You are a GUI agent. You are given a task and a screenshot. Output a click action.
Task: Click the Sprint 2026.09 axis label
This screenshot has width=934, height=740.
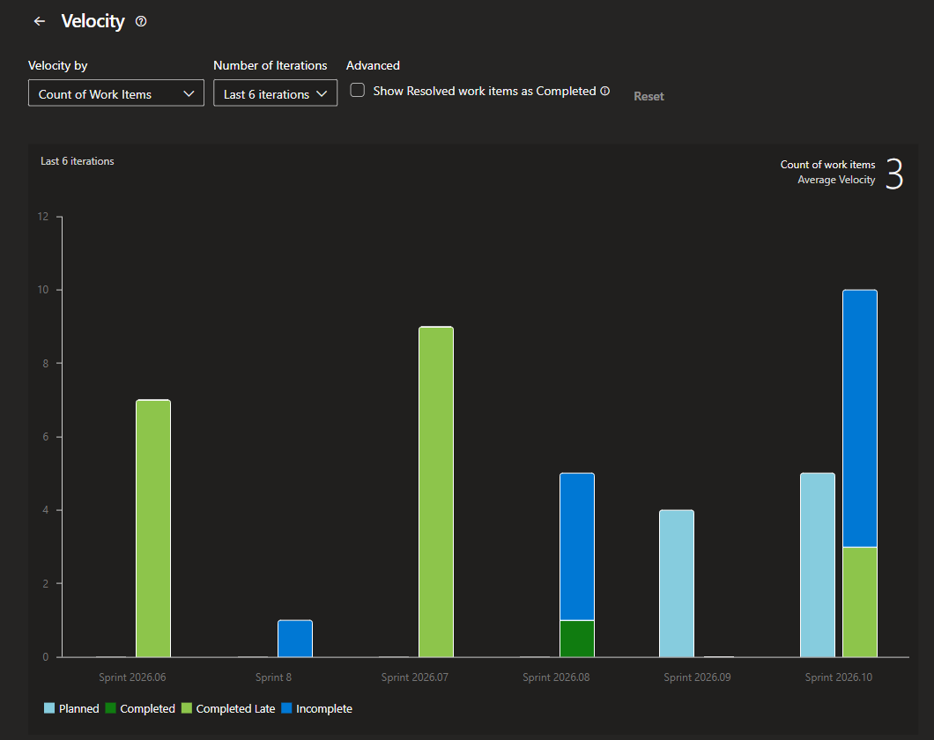698,677
